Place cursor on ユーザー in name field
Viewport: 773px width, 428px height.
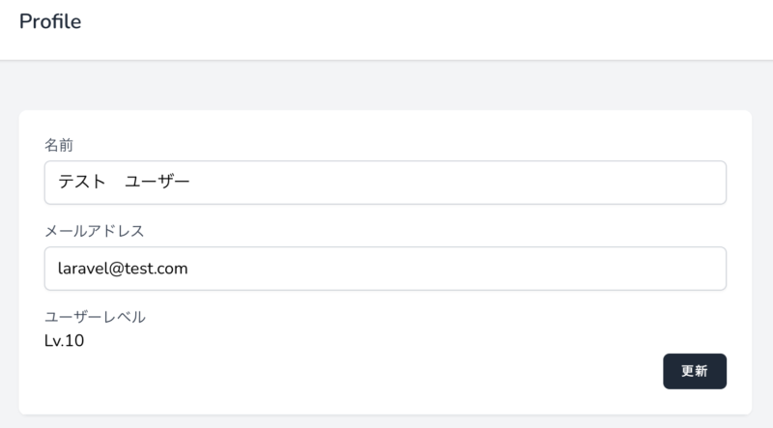click(157, 182)
